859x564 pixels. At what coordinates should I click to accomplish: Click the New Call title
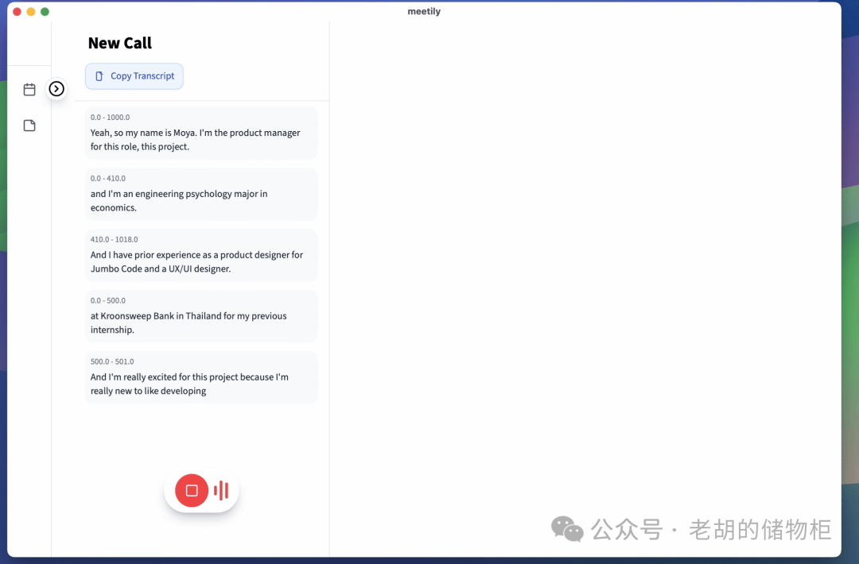120,43
